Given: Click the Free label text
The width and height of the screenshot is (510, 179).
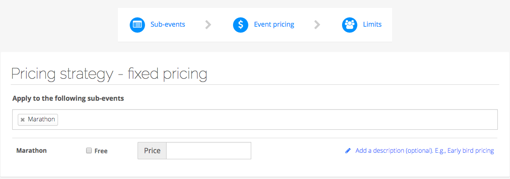Looking at the screenshot, I should 101,151.
